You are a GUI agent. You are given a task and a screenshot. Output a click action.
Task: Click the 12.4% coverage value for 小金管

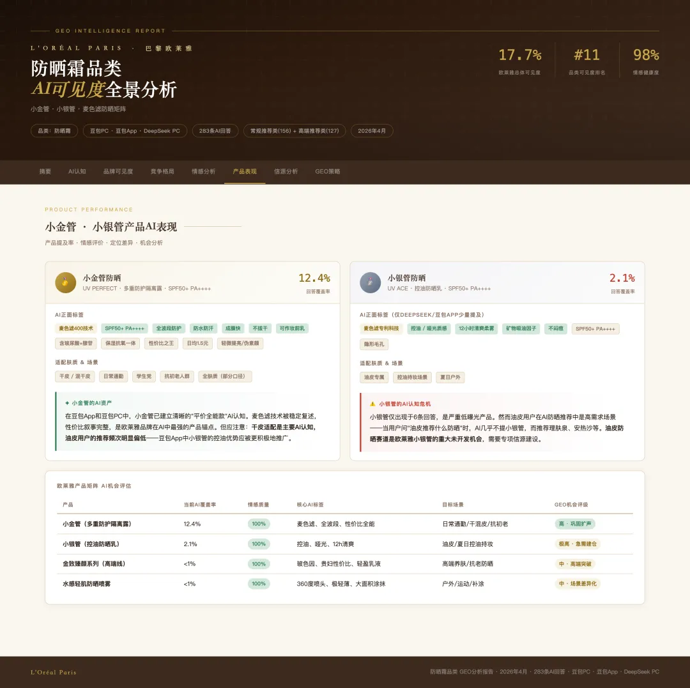pos(314,278)
